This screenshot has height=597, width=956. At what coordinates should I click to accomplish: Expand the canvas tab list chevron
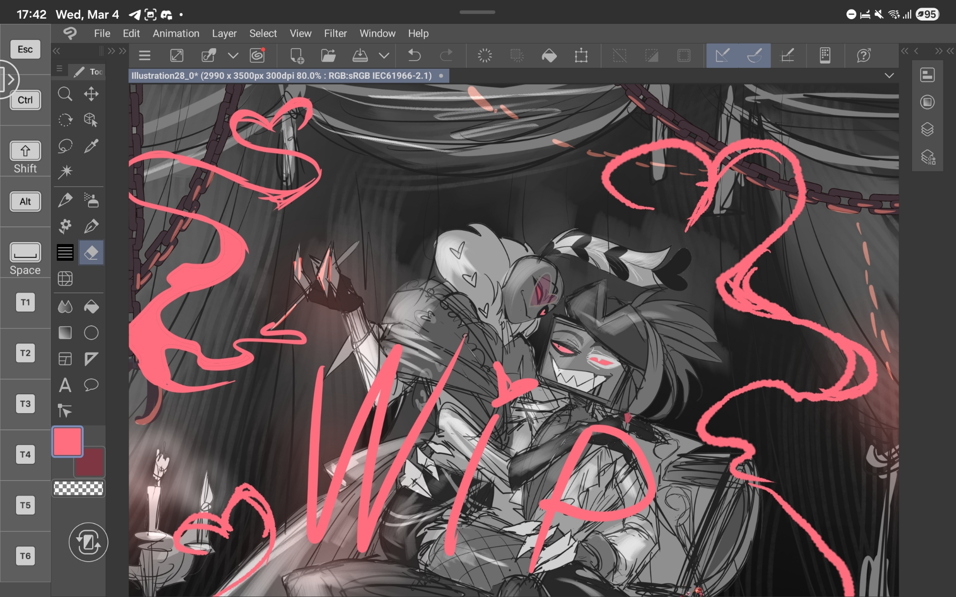[889, 75]
